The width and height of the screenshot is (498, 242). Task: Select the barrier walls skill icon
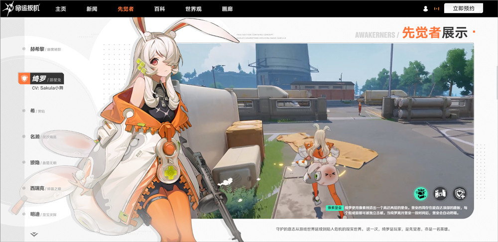[440, 193]
